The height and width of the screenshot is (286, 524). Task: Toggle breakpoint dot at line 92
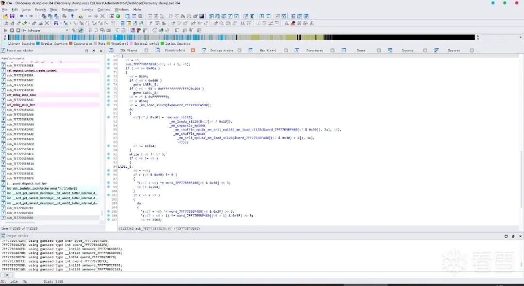108,158
